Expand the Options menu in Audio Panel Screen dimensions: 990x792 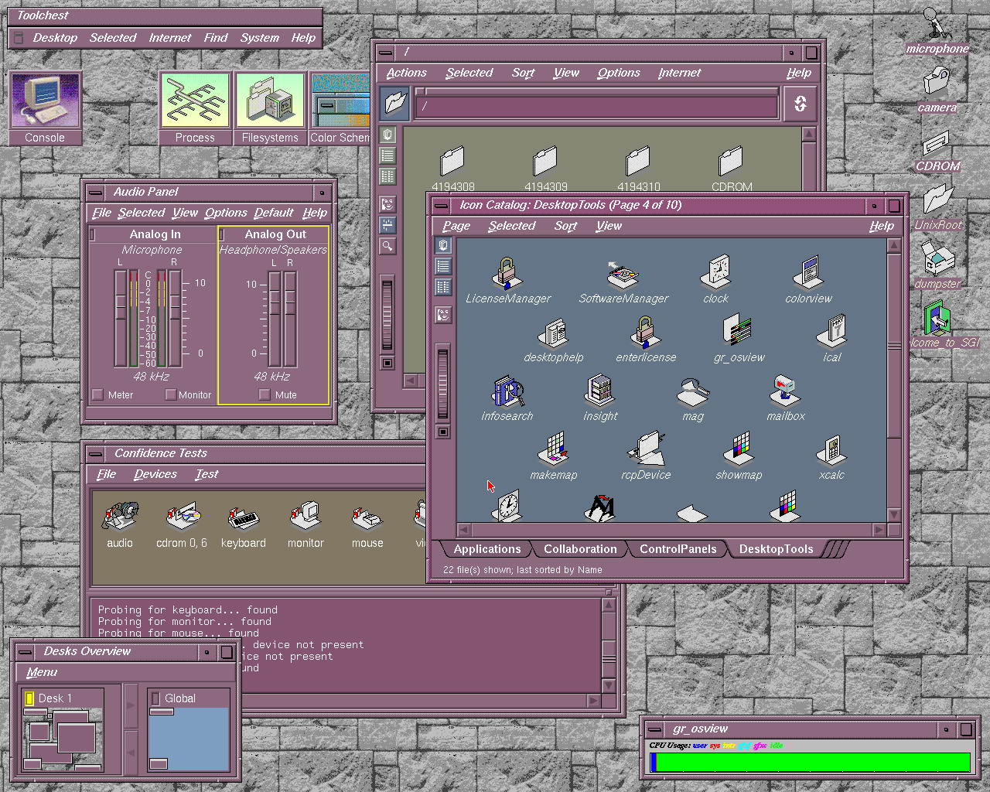[226, 213]
